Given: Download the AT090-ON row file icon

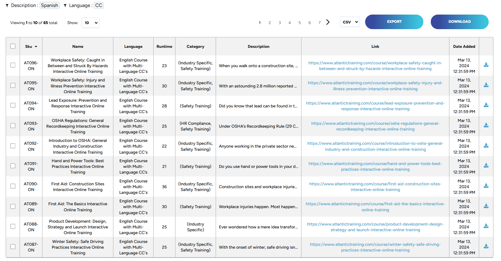Looking at the screenshot, I should pyautogui.click(x=486, y=186).
